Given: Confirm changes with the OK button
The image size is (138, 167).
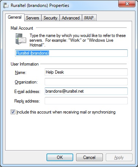Looking at the screenshot, I should click(x=60, y=157).
